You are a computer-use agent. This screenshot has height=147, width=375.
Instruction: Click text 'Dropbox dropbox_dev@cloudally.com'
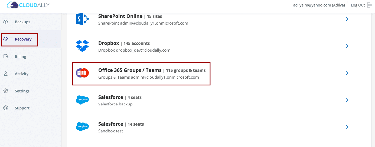pos(134,50)
